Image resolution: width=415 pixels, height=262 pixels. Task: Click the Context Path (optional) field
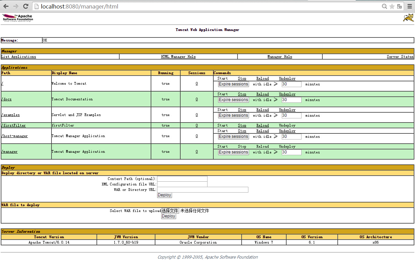point(182,179)
